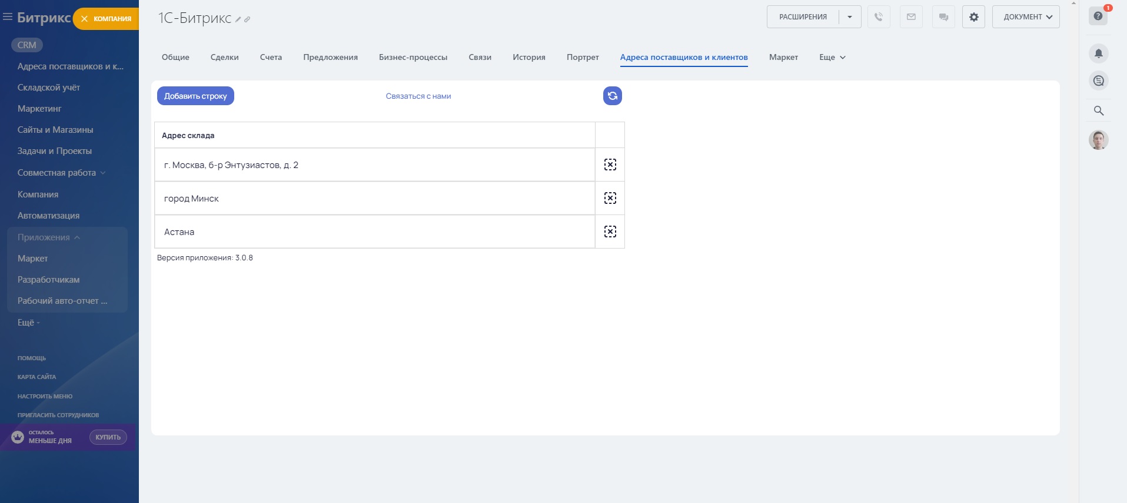Toggle the hamburger menu beside Битрикс logo
Image resolution: width=1127 pixels, height=503 pixels.
(8, 17)
